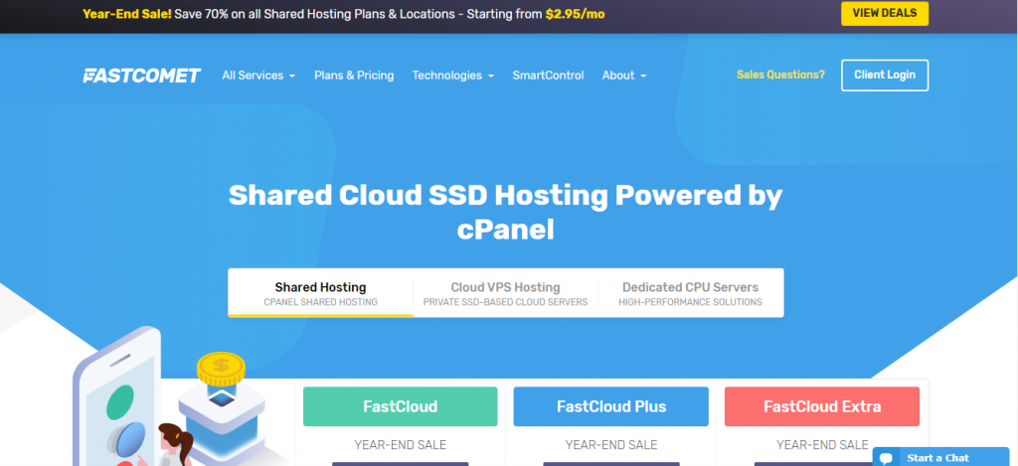Choose the red FastCloud Extra plan header
Viewport: 1018px width, 466px height.
[821, 406]
